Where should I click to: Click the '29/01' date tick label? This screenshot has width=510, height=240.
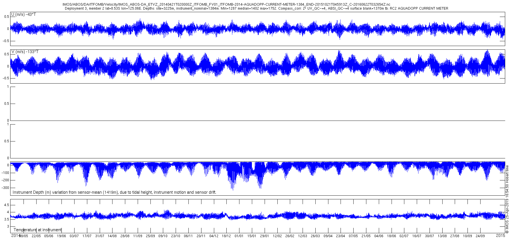click(x=265, y=236)
